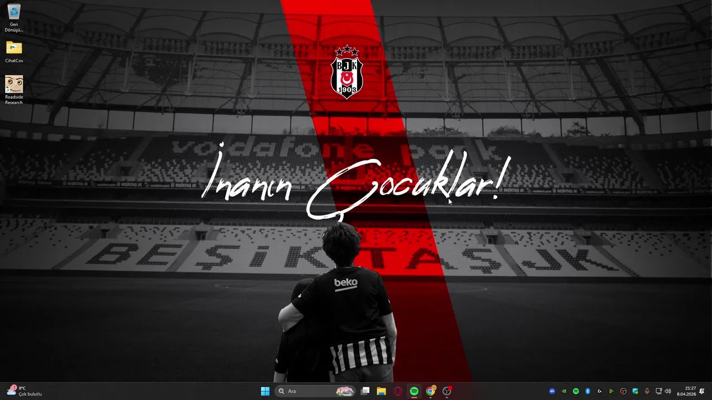
Task: Open Logitech G HUB tray icon
Action: click(x=599, y=391)
